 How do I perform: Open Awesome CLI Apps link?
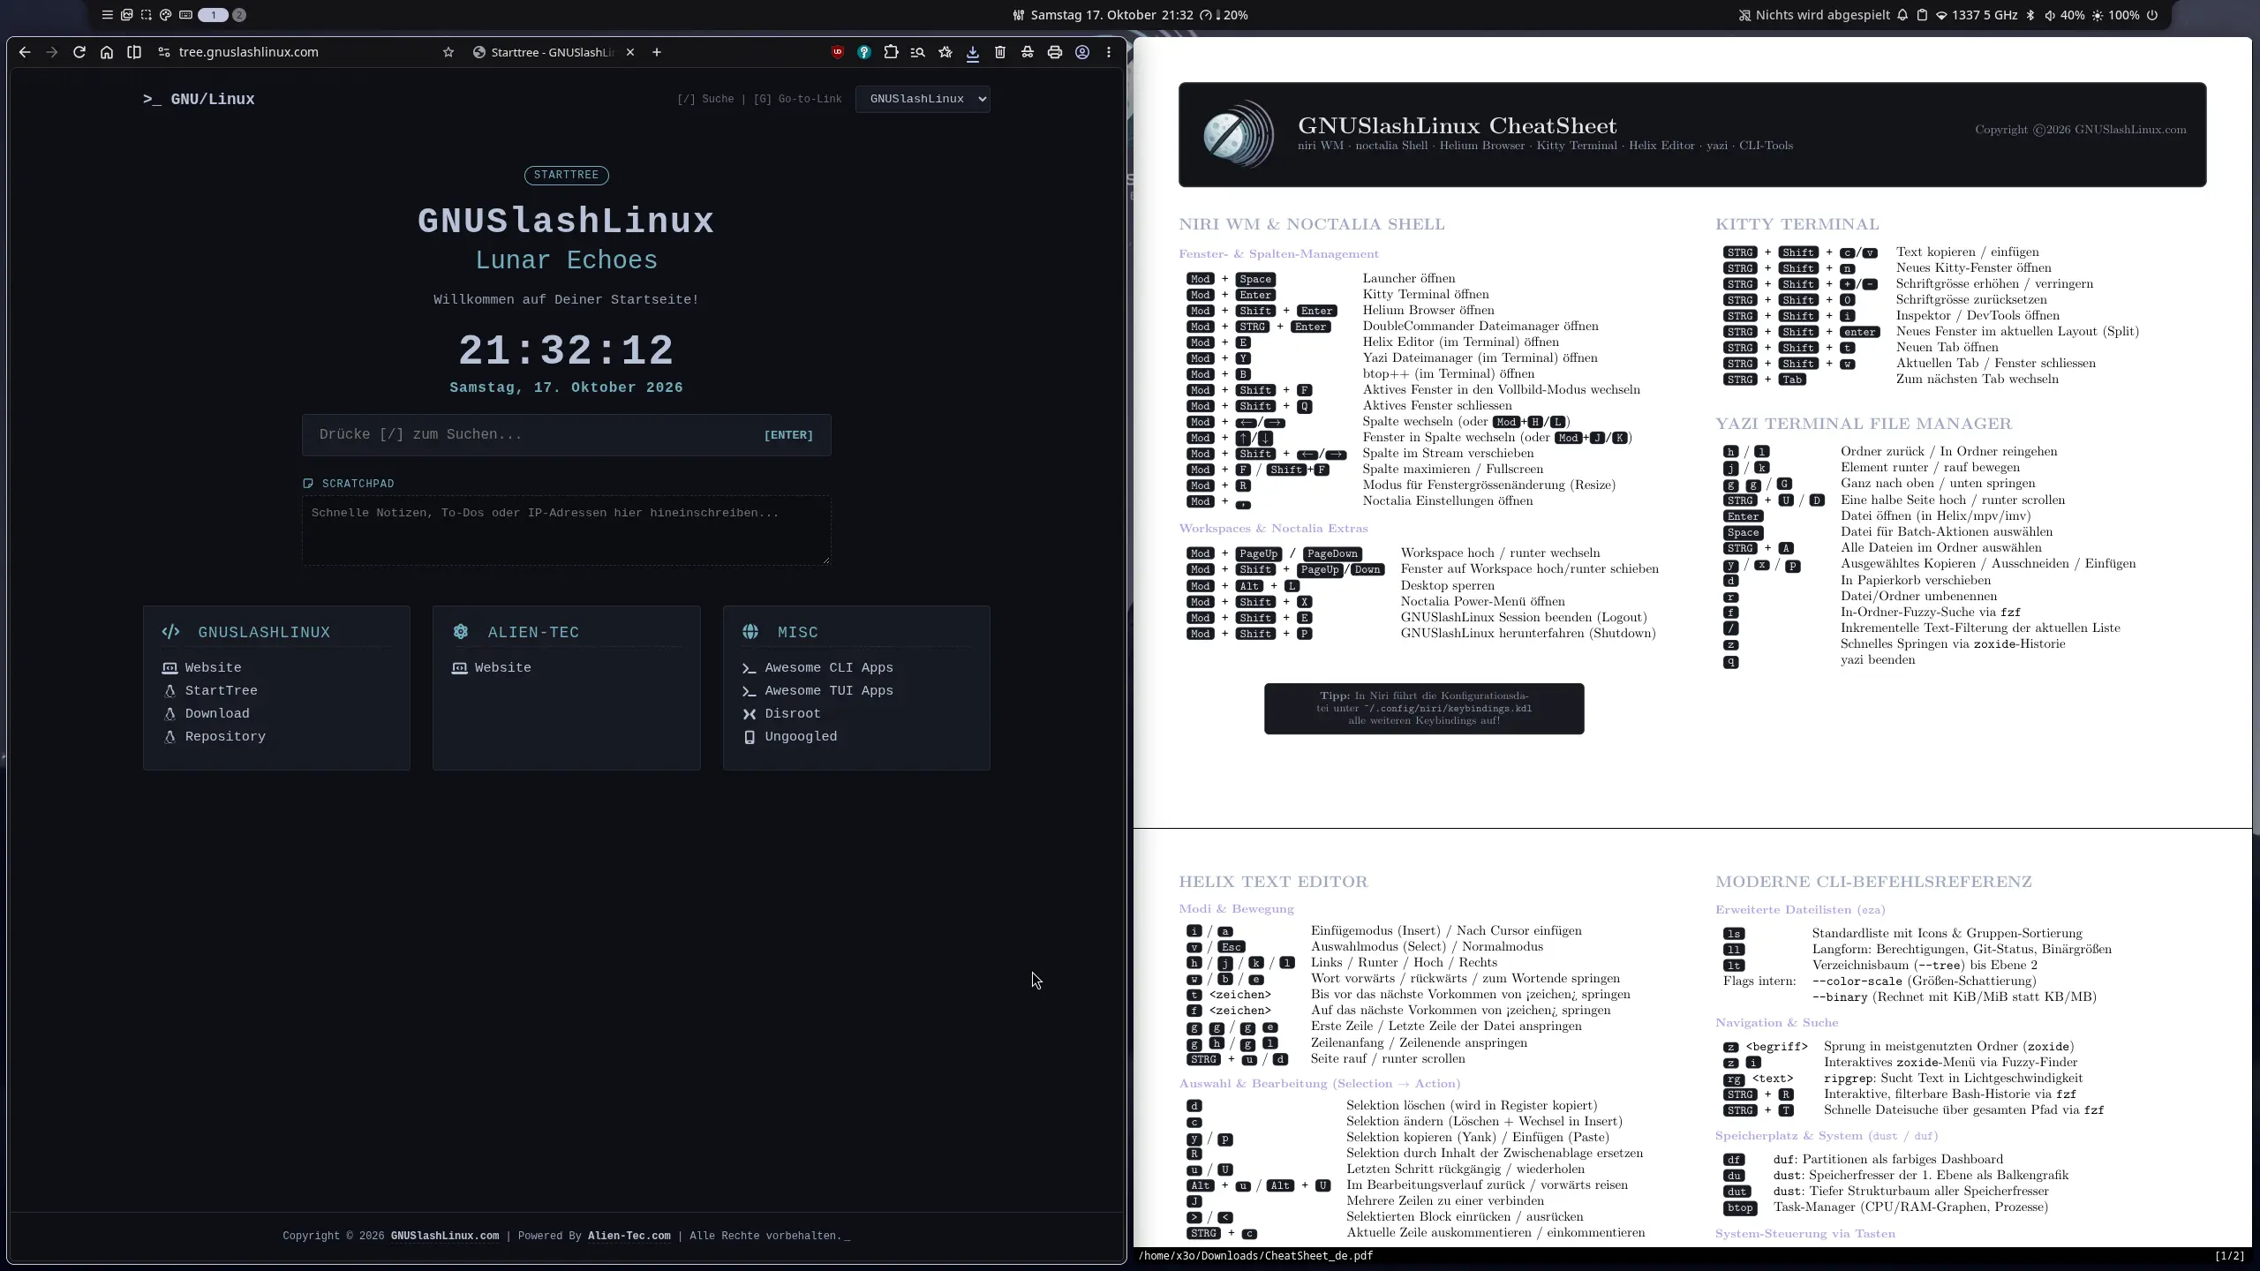coord(828,667)
